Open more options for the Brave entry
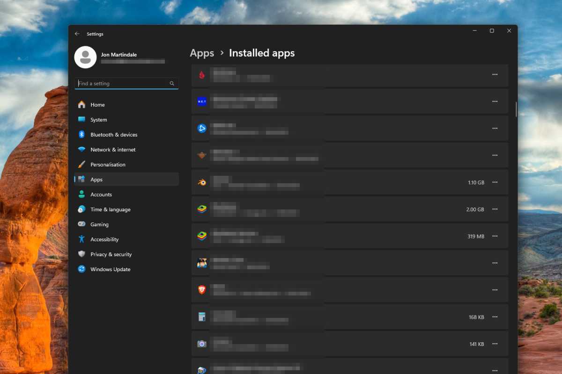Screen dimensions: 562x374 click(x=495, y=289)
